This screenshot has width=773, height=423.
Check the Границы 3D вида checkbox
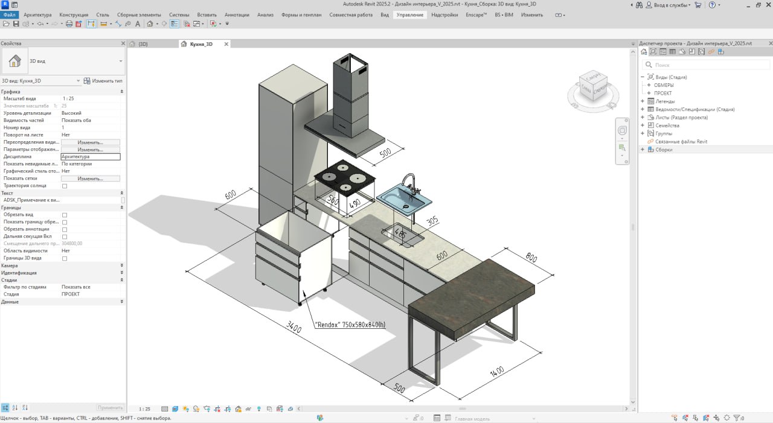pos(65,258)
